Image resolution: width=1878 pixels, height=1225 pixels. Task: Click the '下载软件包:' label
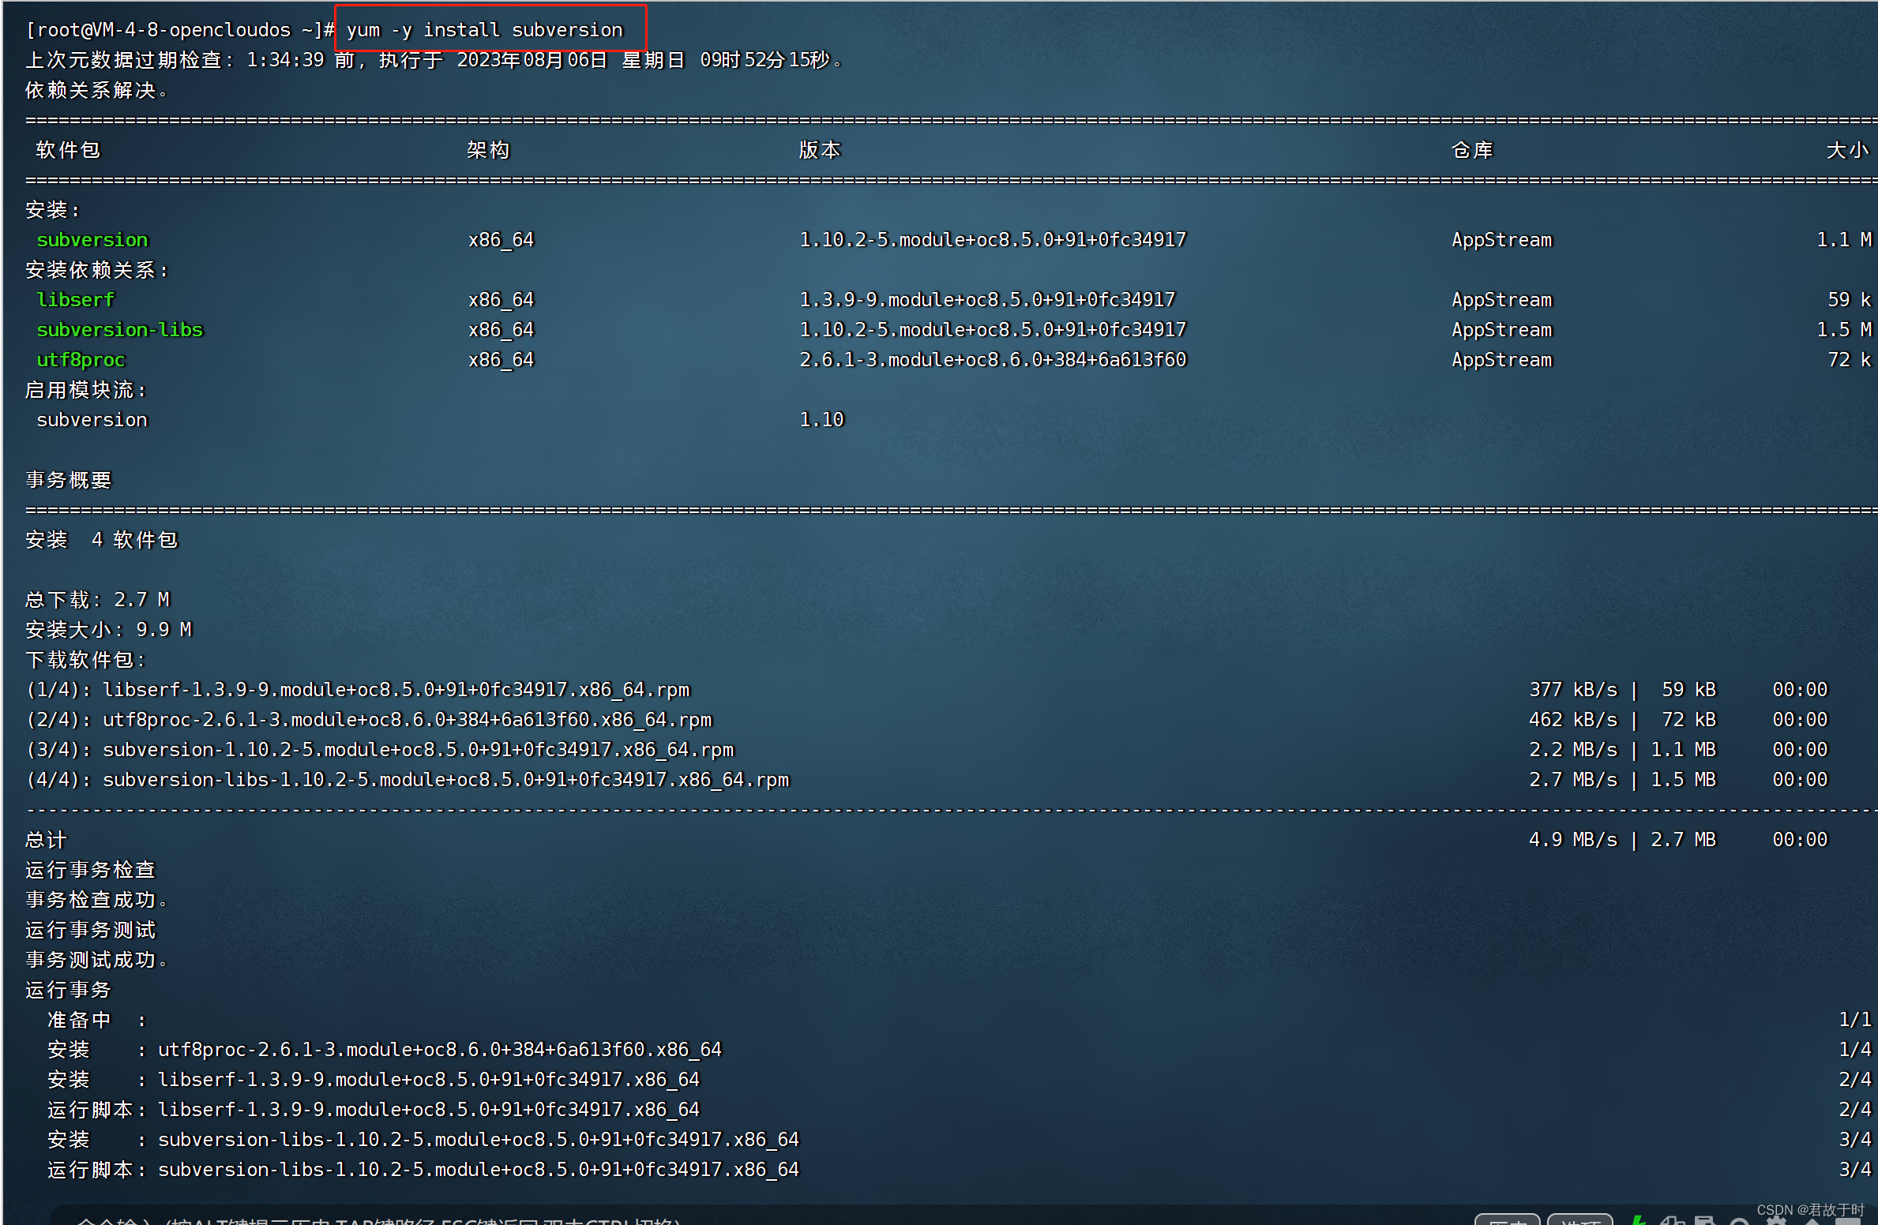tap(86, 660)
